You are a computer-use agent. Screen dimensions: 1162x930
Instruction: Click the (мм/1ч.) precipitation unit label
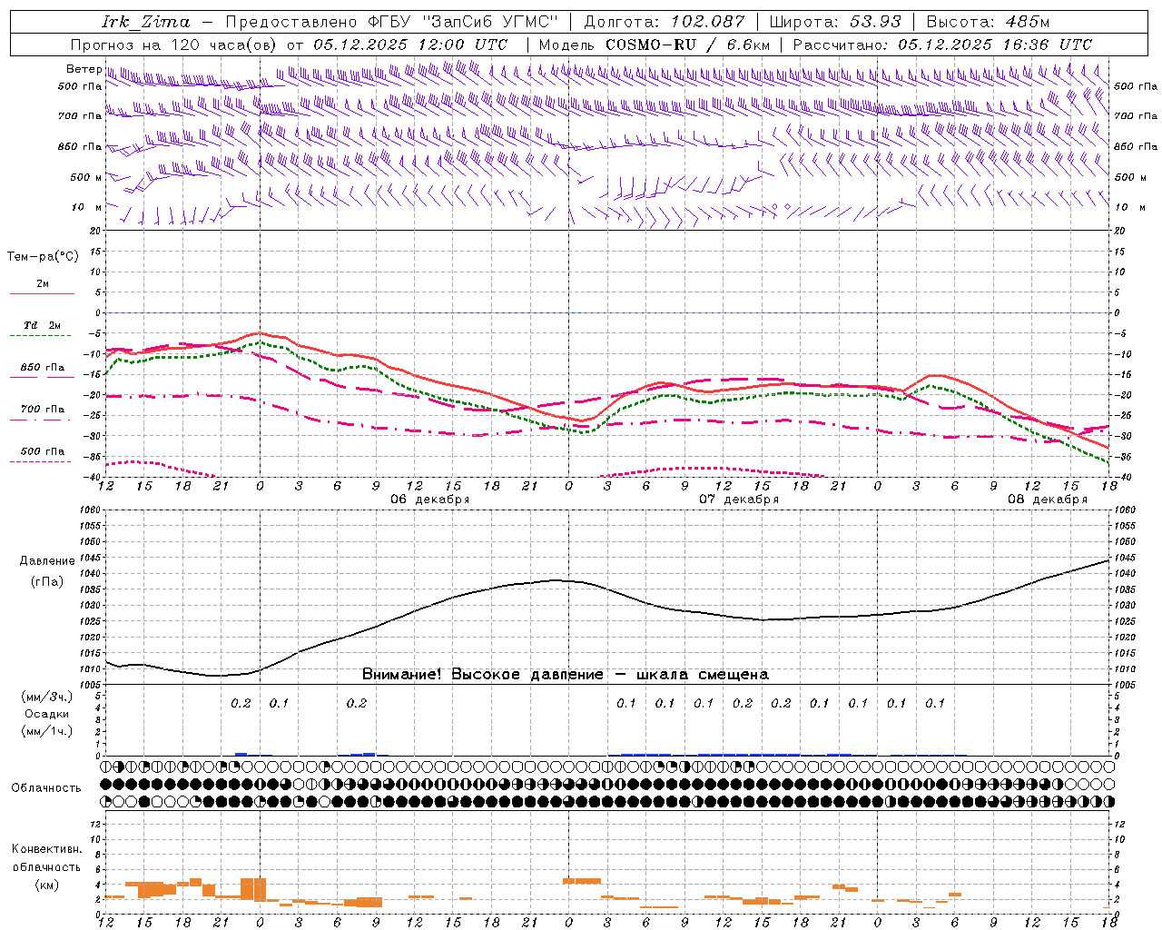[46, 731]
